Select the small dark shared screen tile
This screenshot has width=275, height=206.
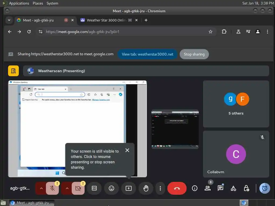pos(175,129)
